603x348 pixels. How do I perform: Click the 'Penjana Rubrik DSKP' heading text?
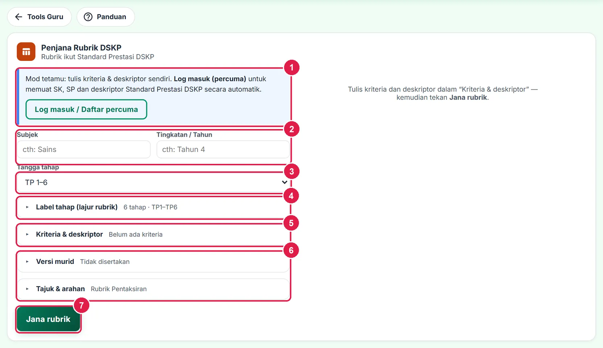point(81,48)
